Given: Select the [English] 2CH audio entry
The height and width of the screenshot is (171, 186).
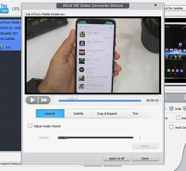Looking at the screenshot, I should (9, 33).
